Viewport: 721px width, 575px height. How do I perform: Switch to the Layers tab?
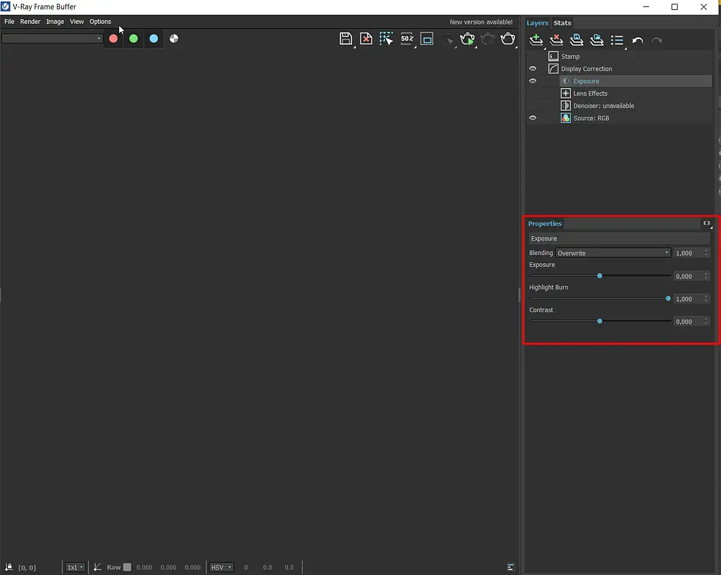[537, 23]
